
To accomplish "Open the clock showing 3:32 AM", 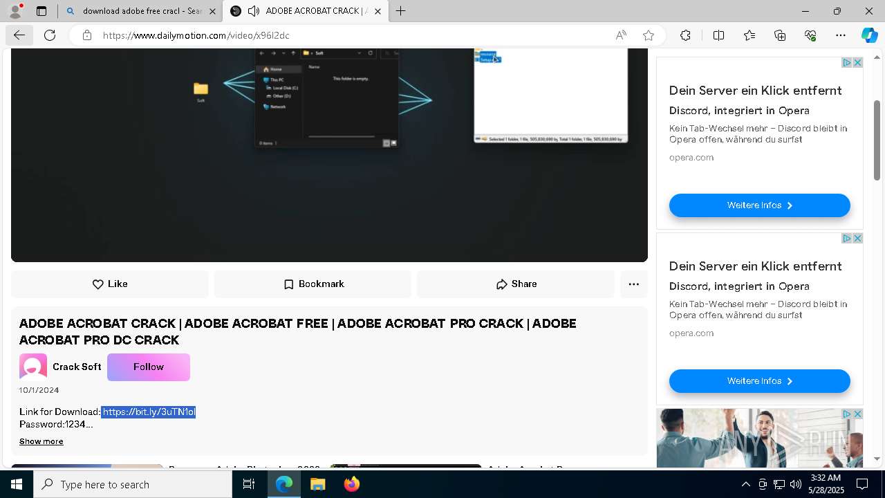I will (826, 484).
